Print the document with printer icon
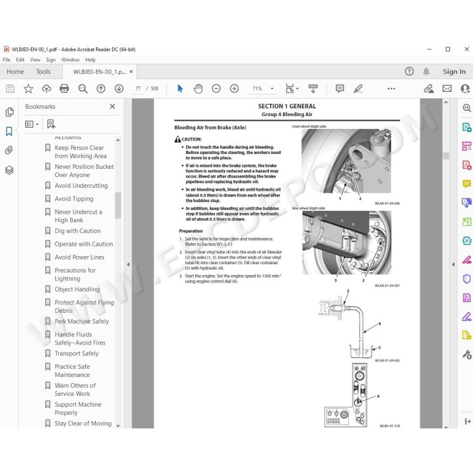 tap(64, 89)
